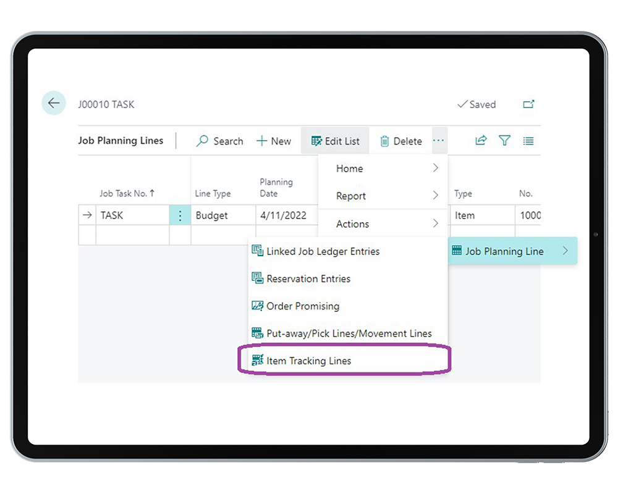
Task: Create a New planning line
Action: [273, 141]
